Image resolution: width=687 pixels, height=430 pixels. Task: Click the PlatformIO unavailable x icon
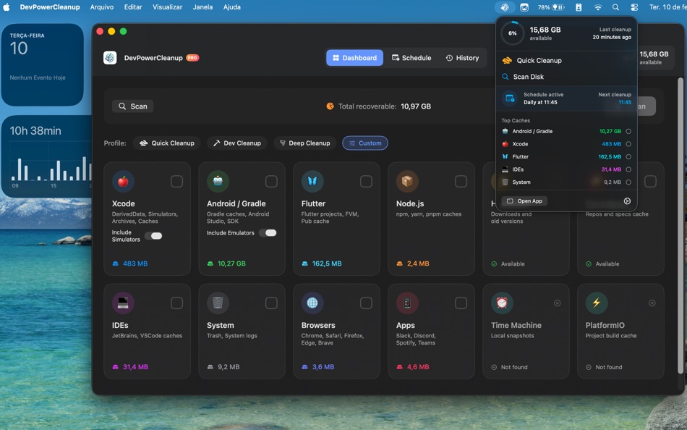pos(652,303)
